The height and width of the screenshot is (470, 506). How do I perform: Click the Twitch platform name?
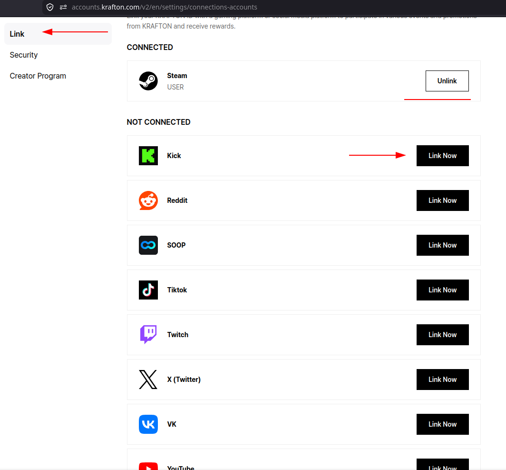pos(177,335)
